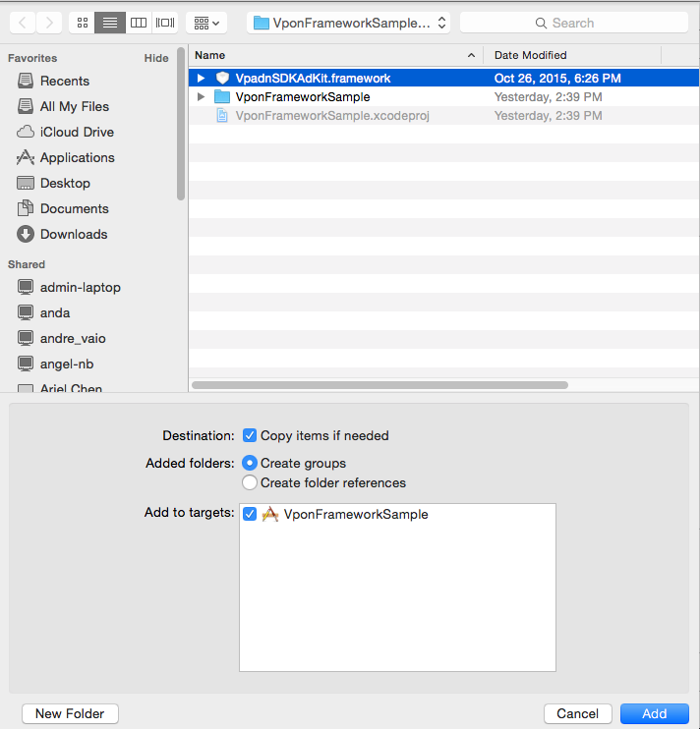Screen dimensions: 700x729
Task: Click the VpadnSDKAdKit.framework shield icon
Action: coord(223,79)
